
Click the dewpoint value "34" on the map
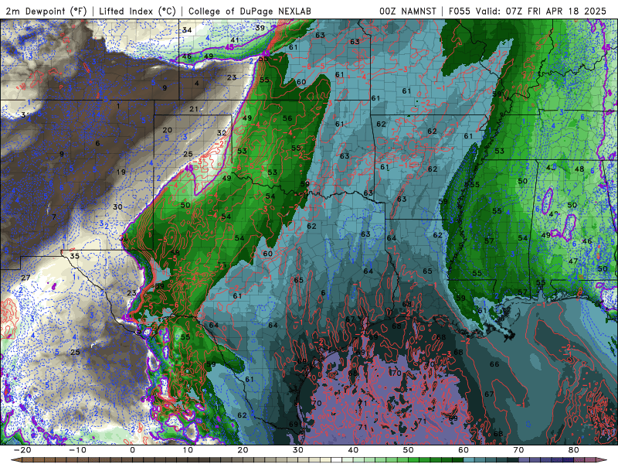pyautogui.click(x=187, y=30)
